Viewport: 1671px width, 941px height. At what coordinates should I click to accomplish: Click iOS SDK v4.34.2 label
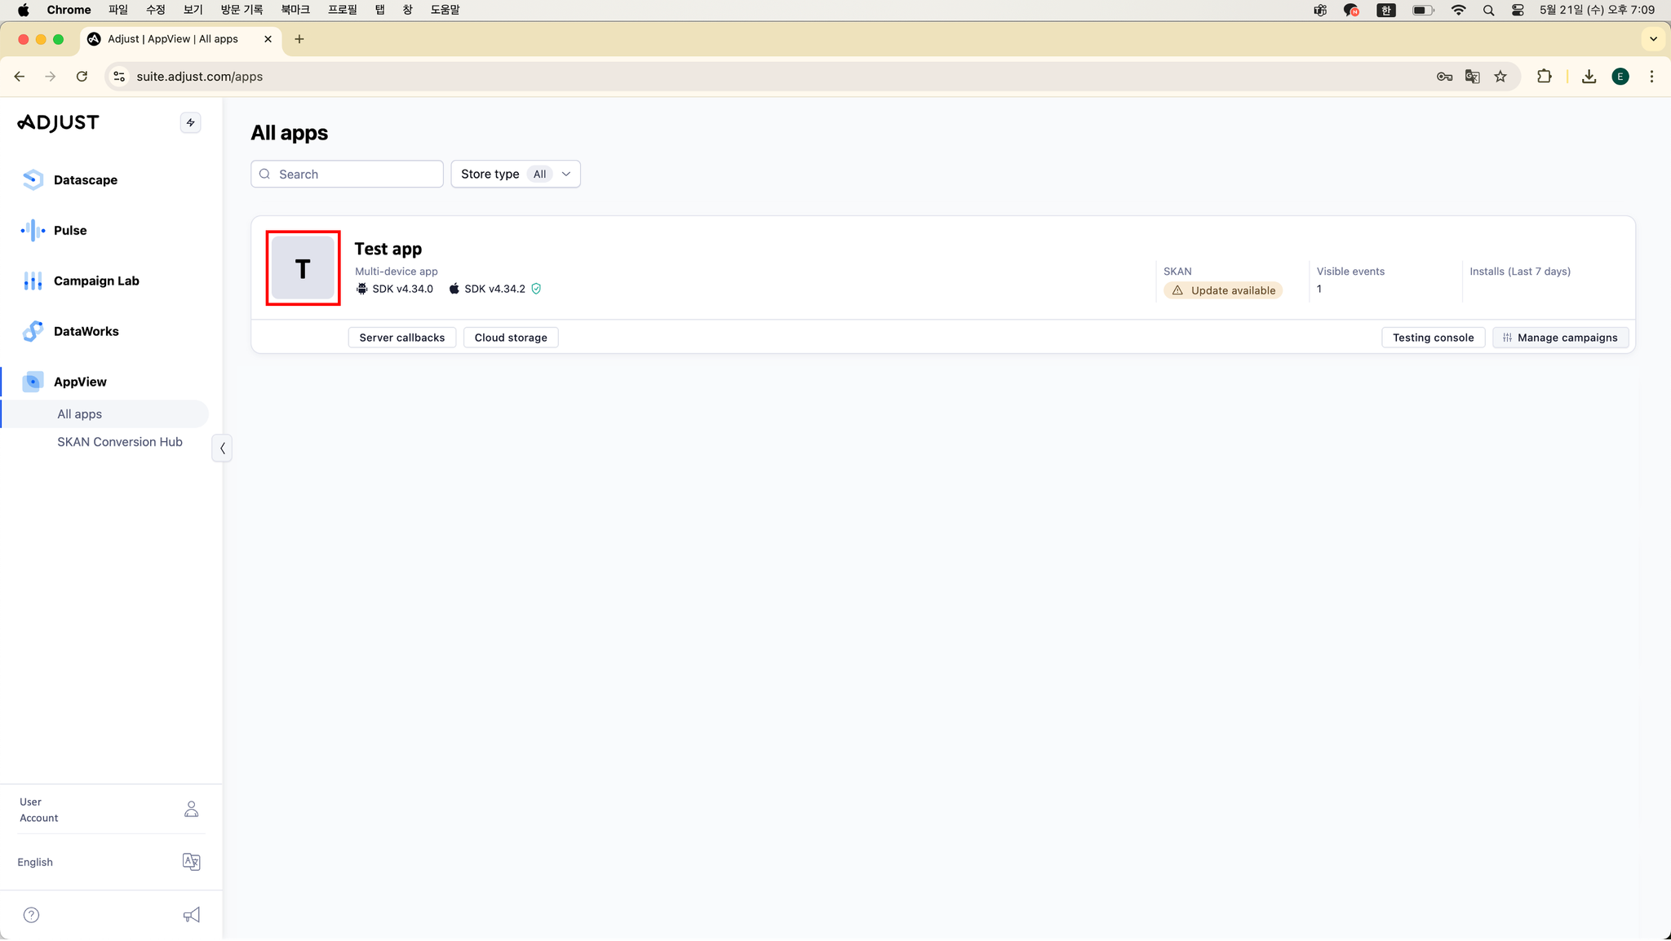click(487, 289)
